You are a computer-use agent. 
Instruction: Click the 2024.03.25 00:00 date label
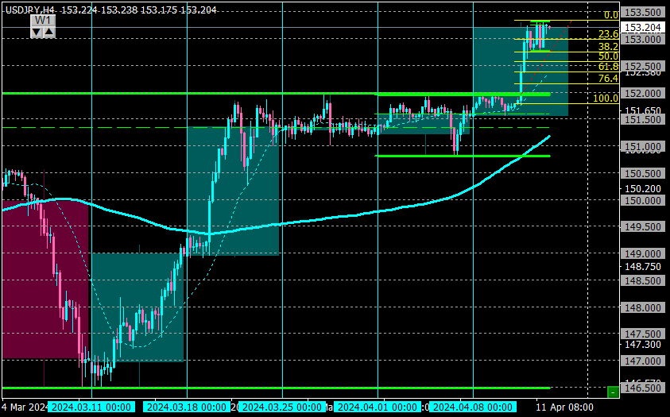coord(282,407)
